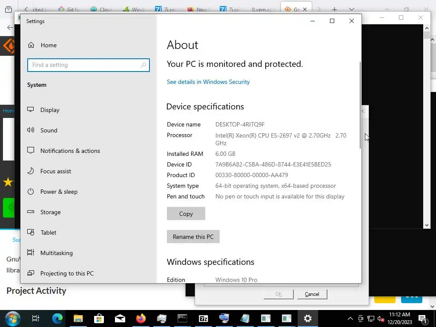This screenshot has height=327, width=436.
Task: Open the browser workspaces icon at top-left
Action: (9, 9)
